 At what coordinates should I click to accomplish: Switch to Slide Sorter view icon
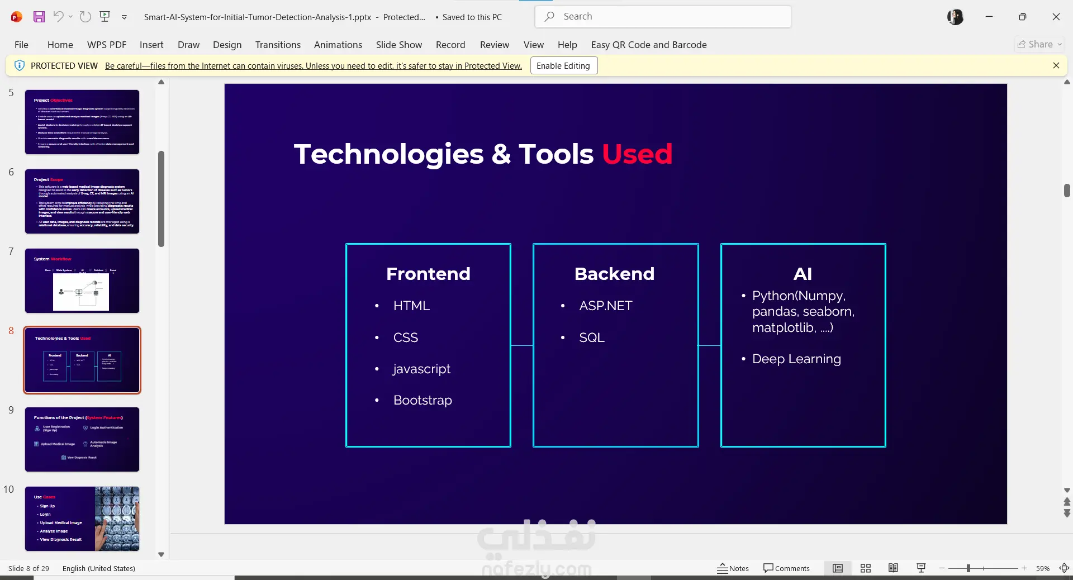coord(866,568)
